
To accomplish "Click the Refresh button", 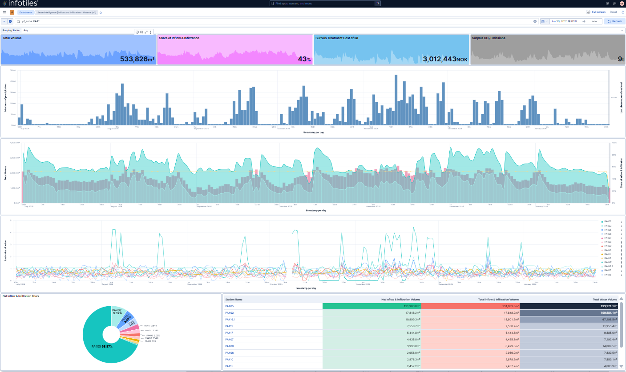I will (x=615, y=21).
